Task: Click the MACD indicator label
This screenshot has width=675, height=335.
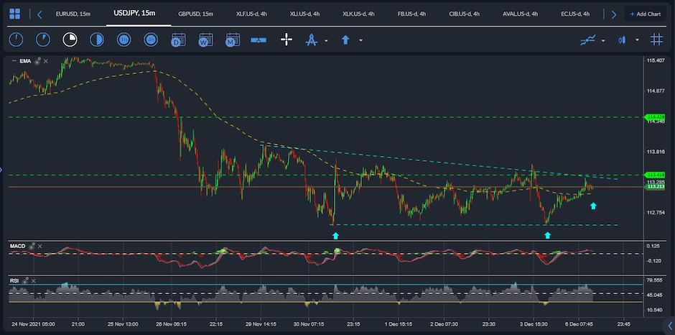Action: (18, 246)
